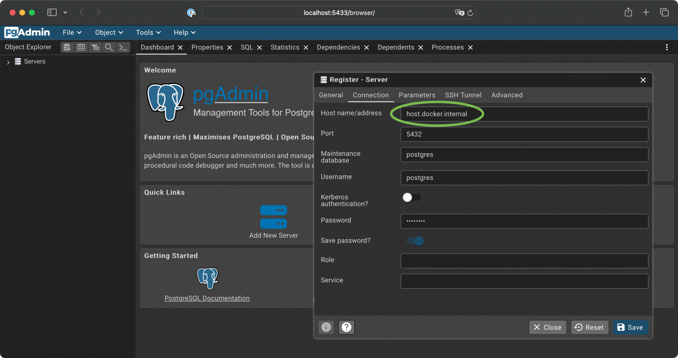Click the browser sidebar toggle icon

52,13
